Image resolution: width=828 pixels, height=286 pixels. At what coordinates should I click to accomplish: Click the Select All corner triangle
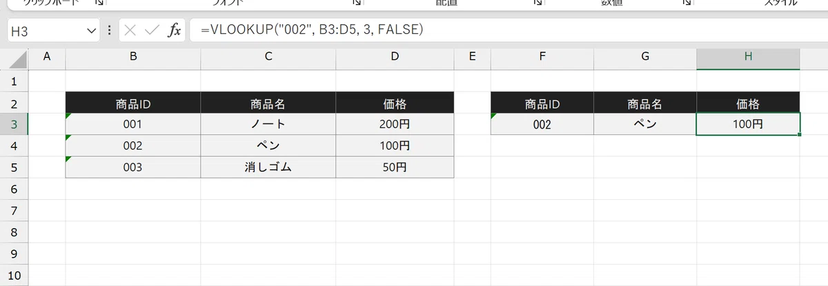(x=17, y=59)
